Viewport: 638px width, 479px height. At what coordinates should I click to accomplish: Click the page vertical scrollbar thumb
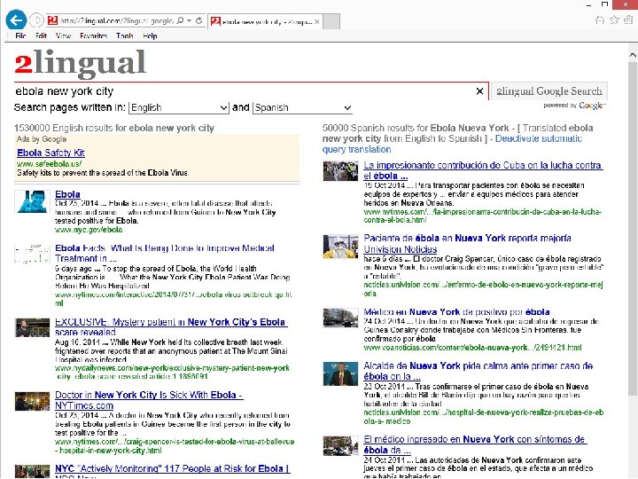(x=633, y=228)
